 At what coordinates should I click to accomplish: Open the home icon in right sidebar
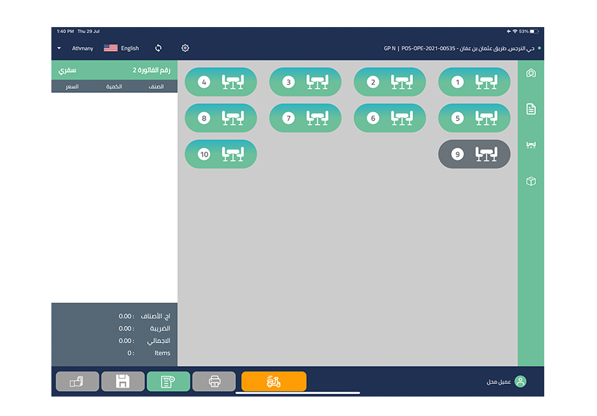(531, 73)
